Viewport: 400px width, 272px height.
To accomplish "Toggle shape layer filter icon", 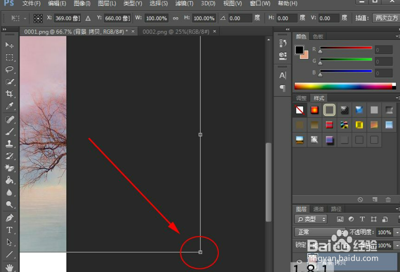I will point(373,219).
